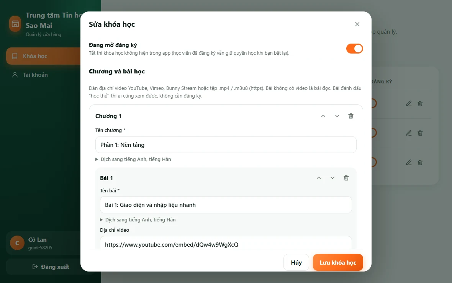452x283 pixels.
Task: Expand translations under the Tên bài field
Action: (x=138, y=220)
